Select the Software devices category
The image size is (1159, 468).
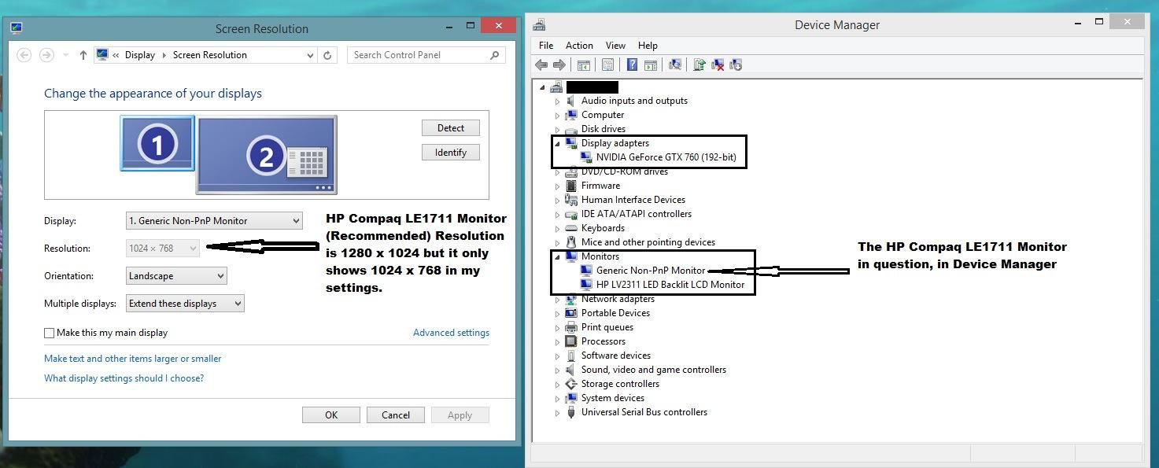click(616, 356)
